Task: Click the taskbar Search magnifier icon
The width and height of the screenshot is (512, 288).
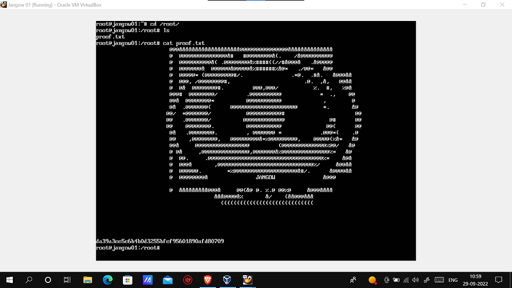Action: coord(29,280)
